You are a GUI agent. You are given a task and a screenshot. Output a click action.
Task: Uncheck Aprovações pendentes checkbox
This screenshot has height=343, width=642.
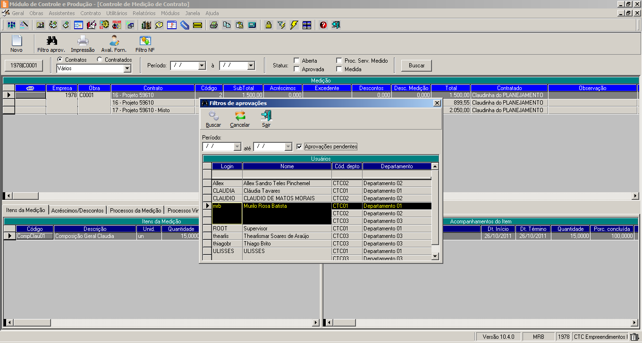[299, 147]
